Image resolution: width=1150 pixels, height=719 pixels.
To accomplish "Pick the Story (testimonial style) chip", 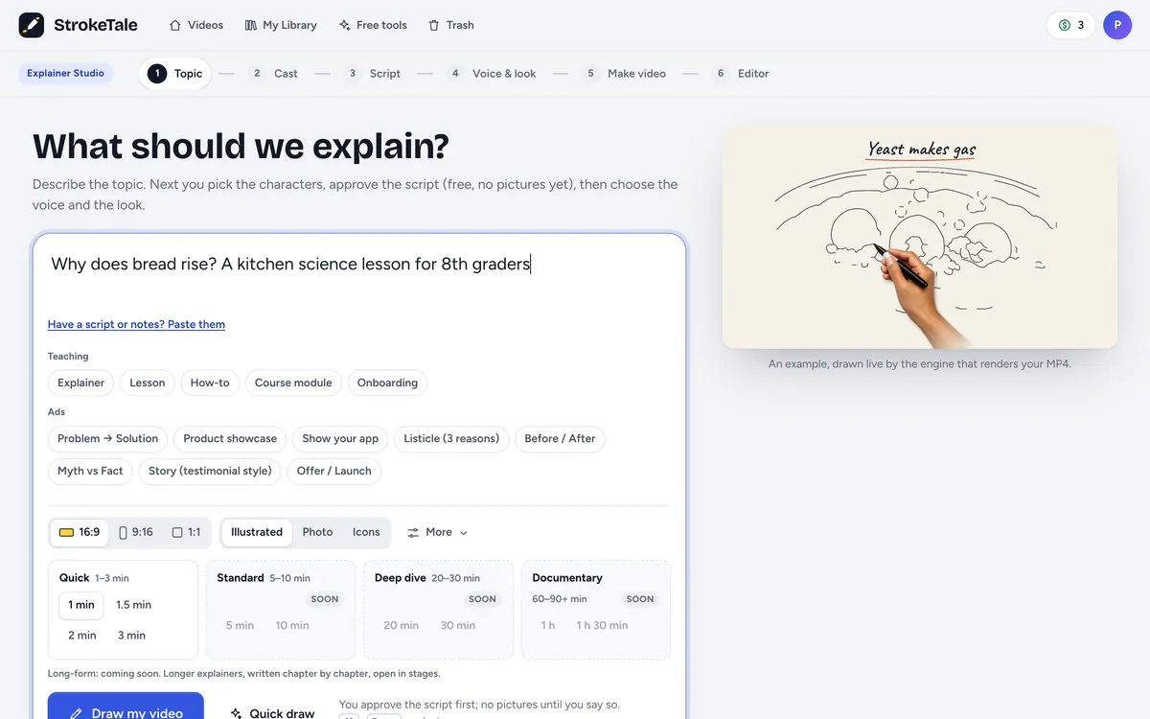I will [x=210, y=471].
